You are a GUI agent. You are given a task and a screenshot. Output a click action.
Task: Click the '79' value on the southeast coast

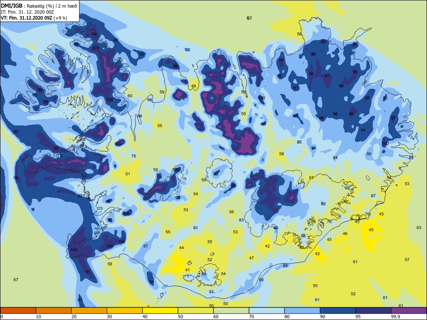pyautogui.click(x=367, y=214)
